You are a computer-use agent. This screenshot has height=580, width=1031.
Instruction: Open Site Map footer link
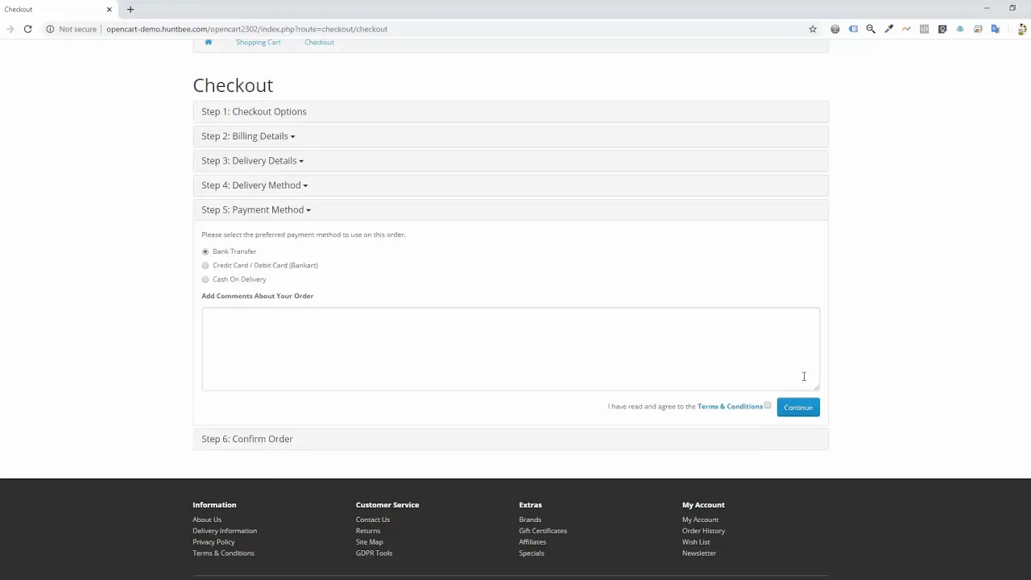370,542
